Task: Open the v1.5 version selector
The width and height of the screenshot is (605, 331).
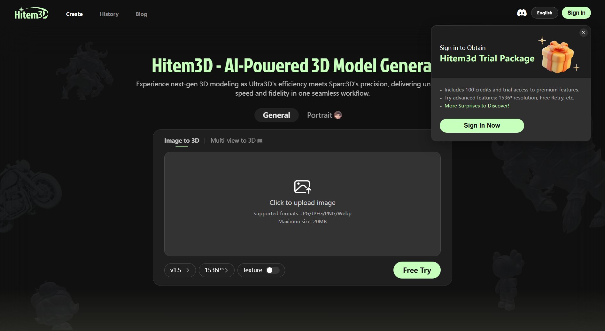Action: [180, 270]
